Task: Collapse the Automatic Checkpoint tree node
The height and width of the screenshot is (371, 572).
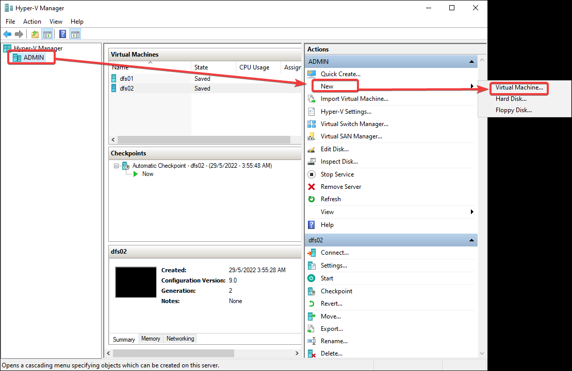Action: pyautogui.click(x=116, y=166)
